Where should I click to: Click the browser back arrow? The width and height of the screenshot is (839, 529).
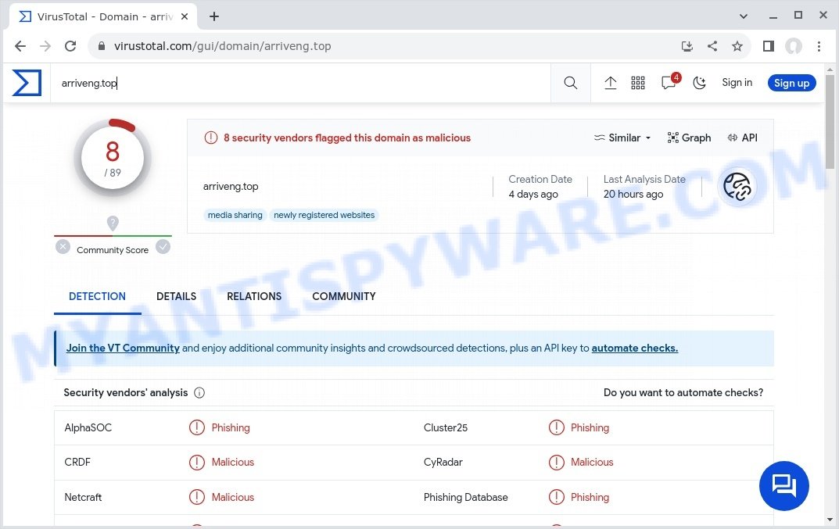point(20,46)
